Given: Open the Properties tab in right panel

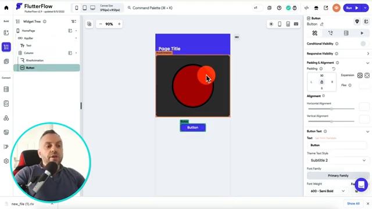Looking at the screenshot, I should click(314, 33).
